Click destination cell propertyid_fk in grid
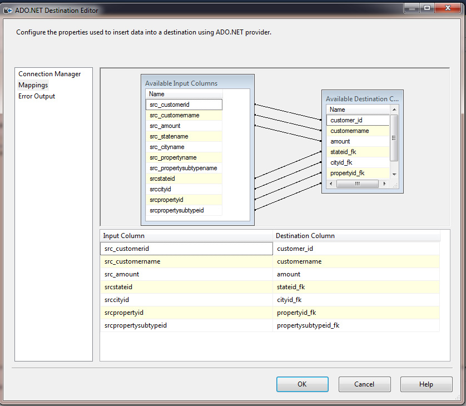 (x=356, y=313)
